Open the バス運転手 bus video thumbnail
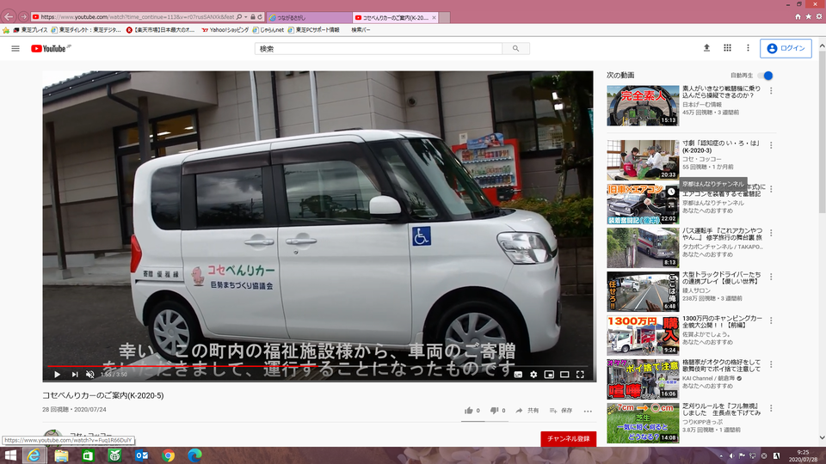 pos(643,247)
